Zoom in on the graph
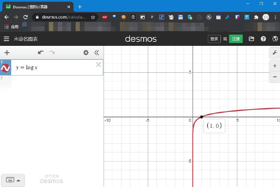Image resolution: width=280 pixels, height=187 pixels. click(x=274, y=66)
